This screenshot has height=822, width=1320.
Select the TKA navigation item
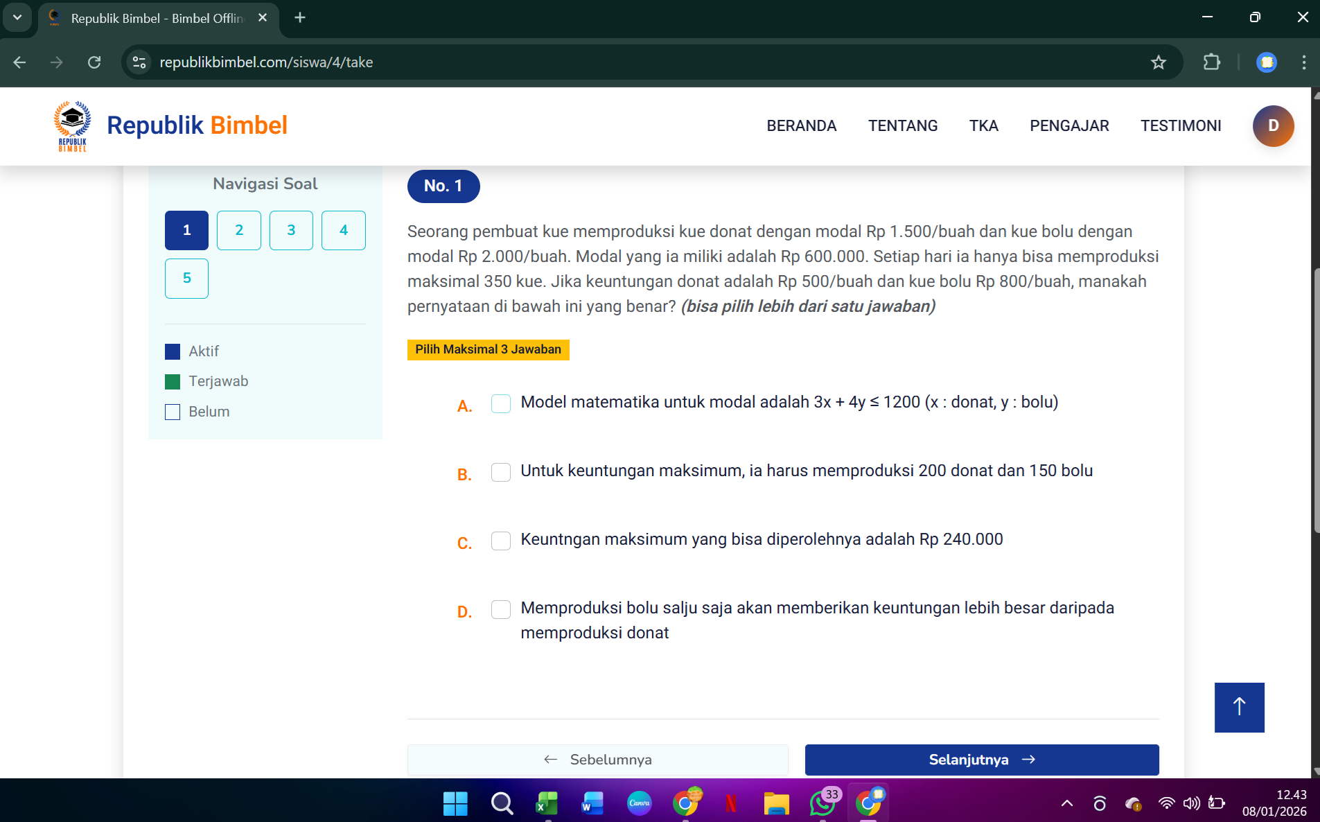(x=984, y=125)
